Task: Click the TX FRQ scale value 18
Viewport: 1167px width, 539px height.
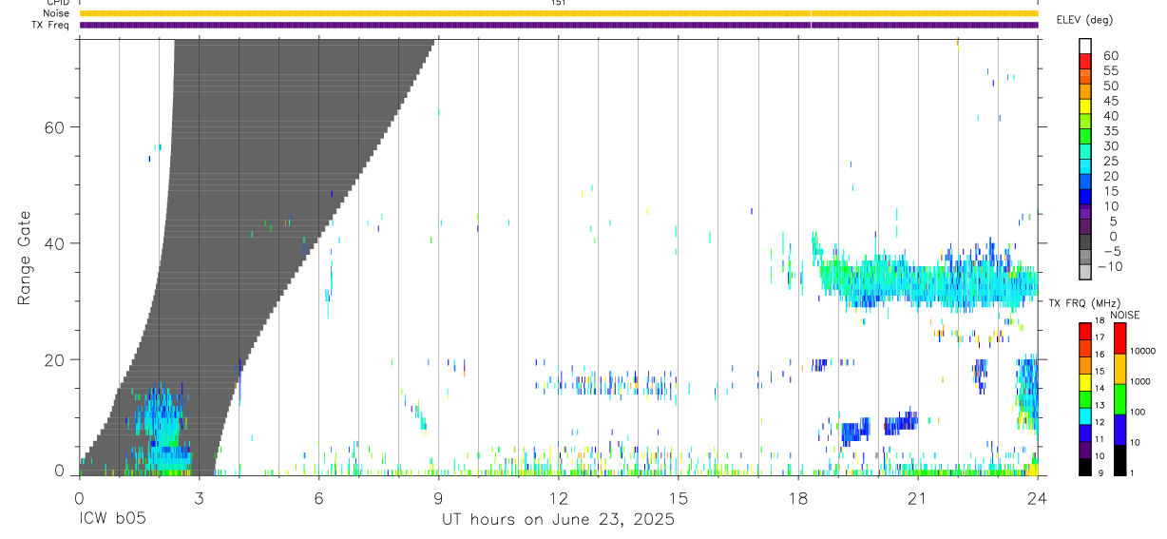Action: tap(1100, 320)
